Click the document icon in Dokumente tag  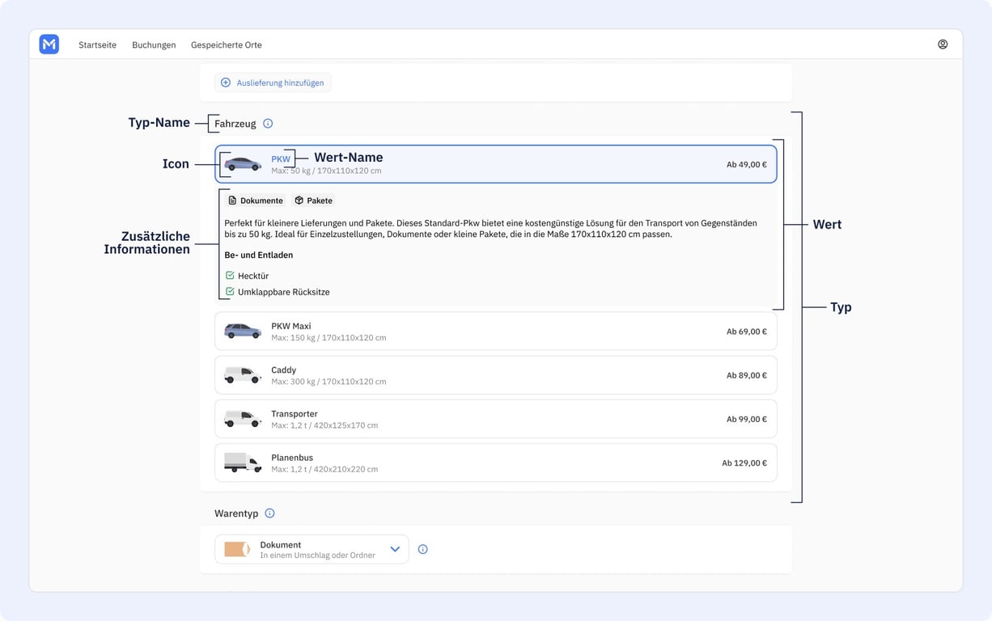(232, 201)
